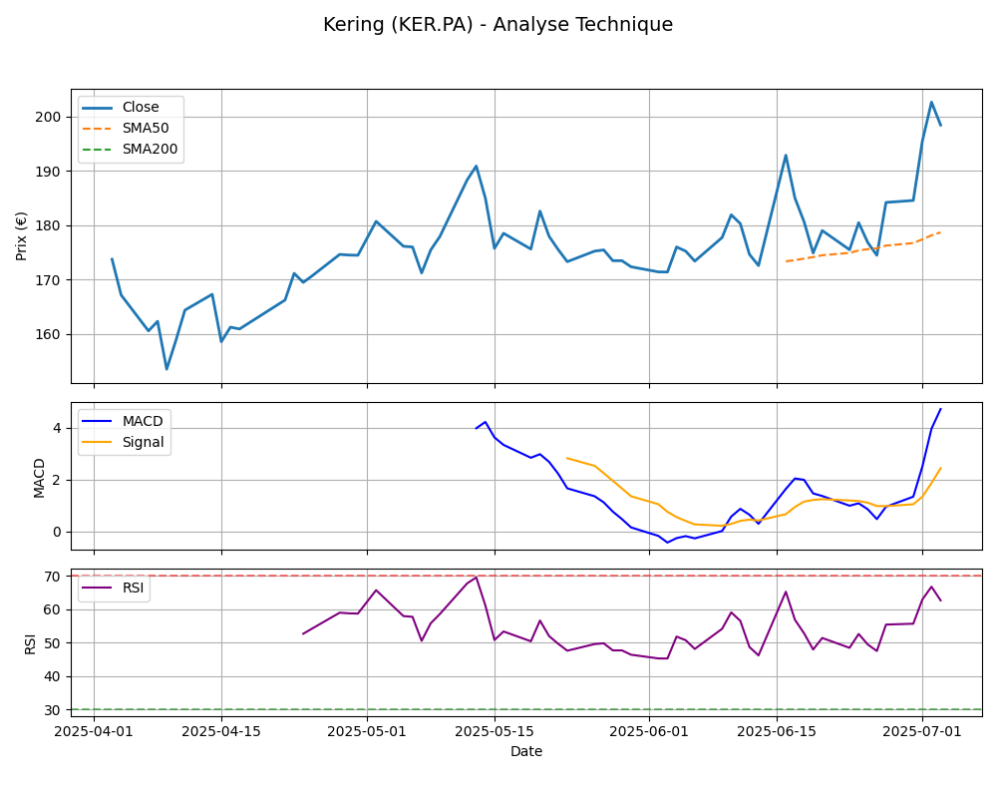Click the 2025-07-01 date tick label
Viewport: 997px width, 798px height.
[922, 730]
